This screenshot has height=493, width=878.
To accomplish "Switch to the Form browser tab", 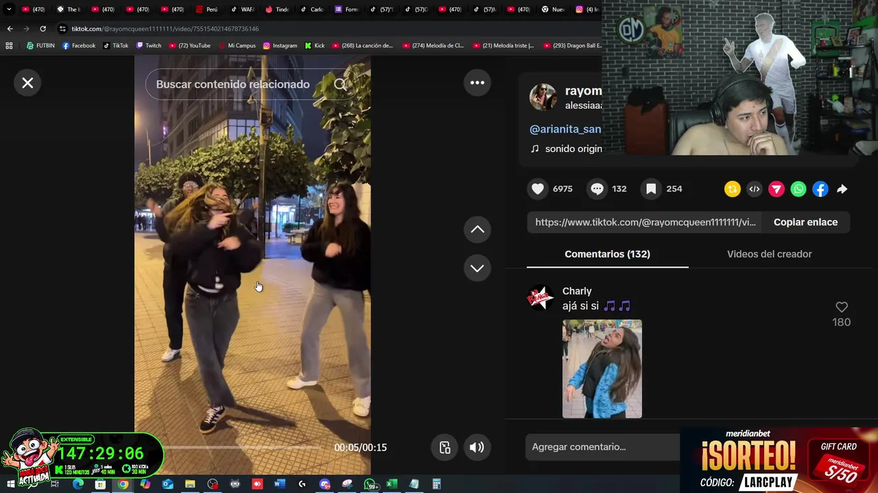I will 347,10.
